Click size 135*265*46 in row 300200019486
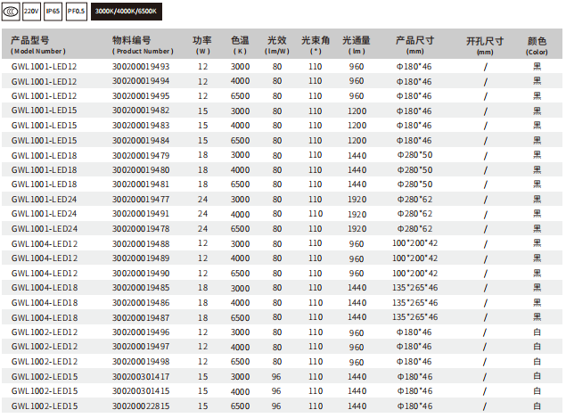 (x=415, y=303)
